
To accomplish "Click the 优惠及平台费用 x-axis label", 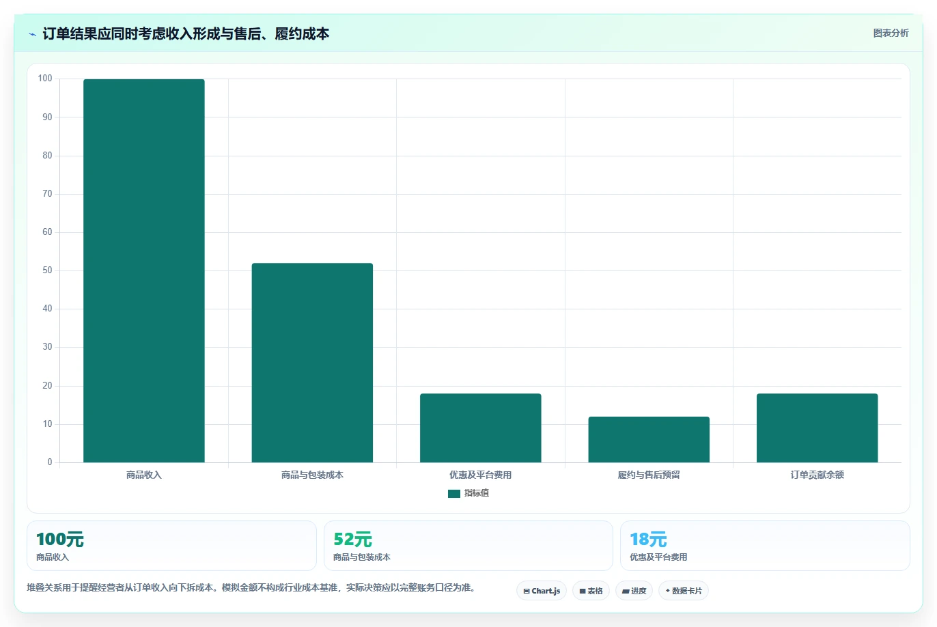I will click(x=481, y=475).
